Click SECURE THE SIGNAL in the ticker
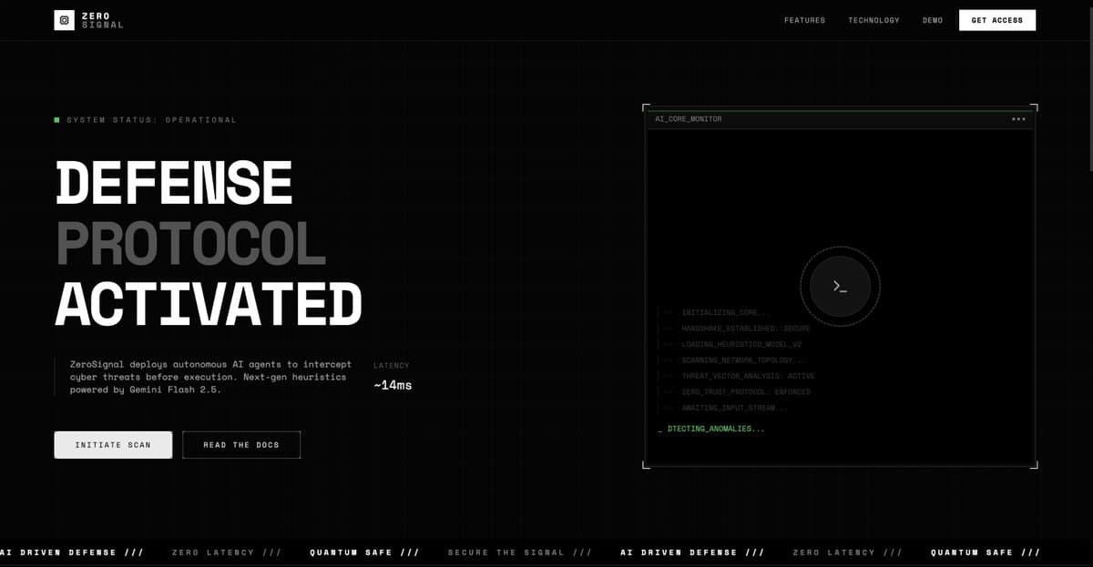 tap(519, 552)
